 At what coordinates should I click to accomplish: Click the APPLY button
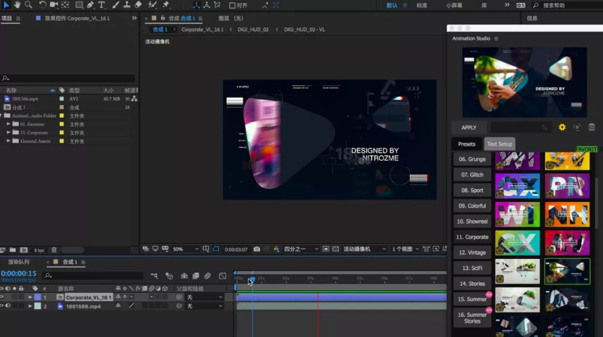469,127
